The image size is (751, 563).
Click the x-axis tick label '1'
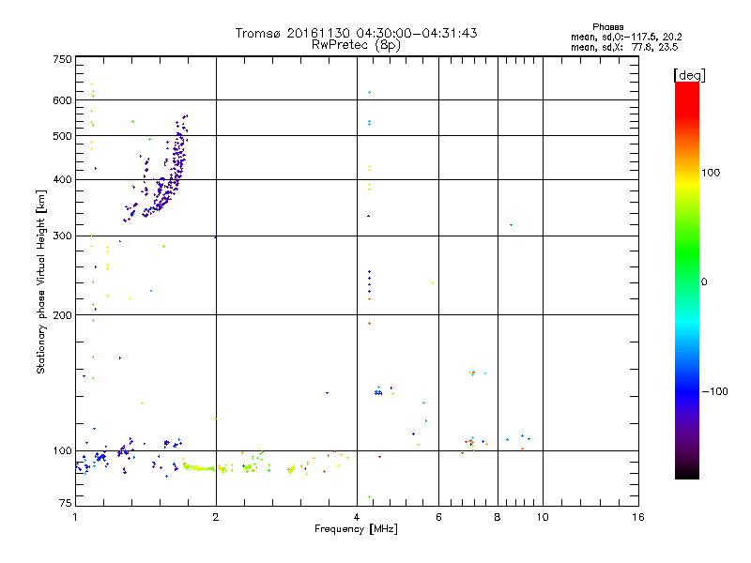75,517
